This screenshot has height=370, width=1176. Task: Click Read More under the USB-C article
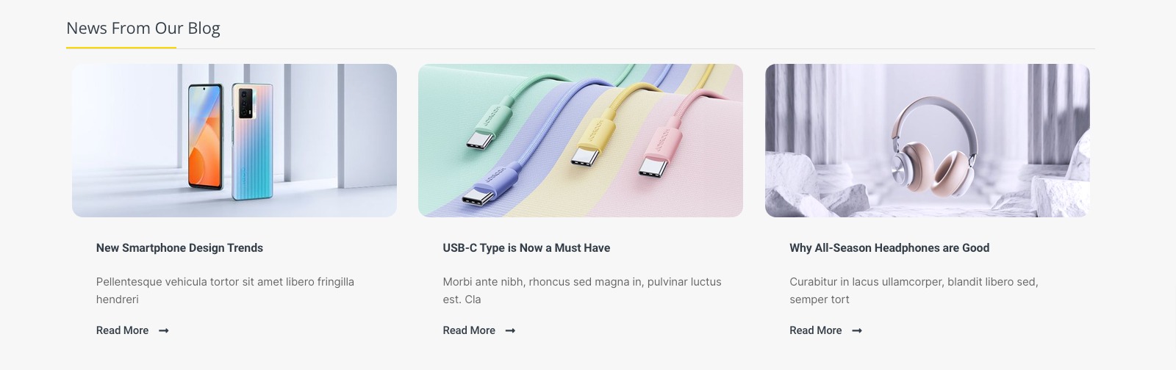pyautogui.click(x=469, y=330)
